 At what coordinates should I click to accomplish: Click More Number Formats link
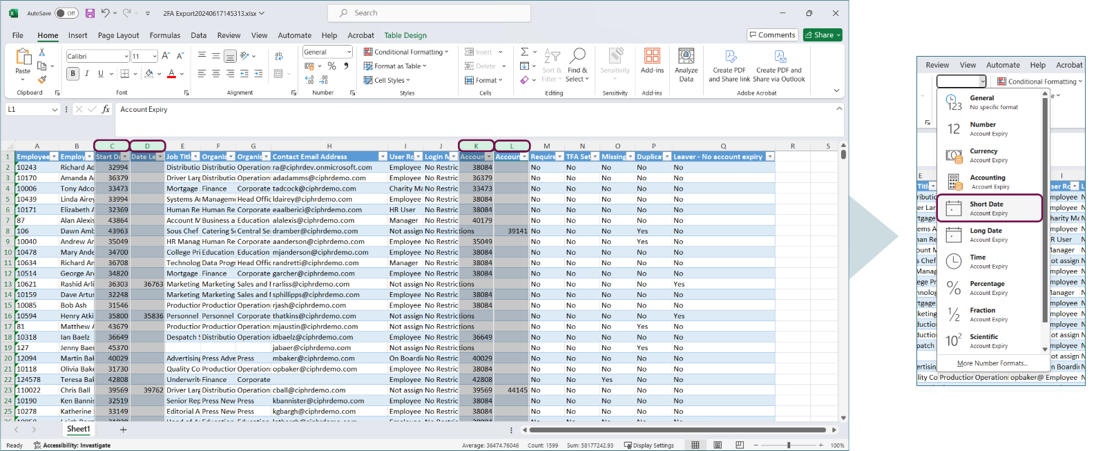[992, 363]
